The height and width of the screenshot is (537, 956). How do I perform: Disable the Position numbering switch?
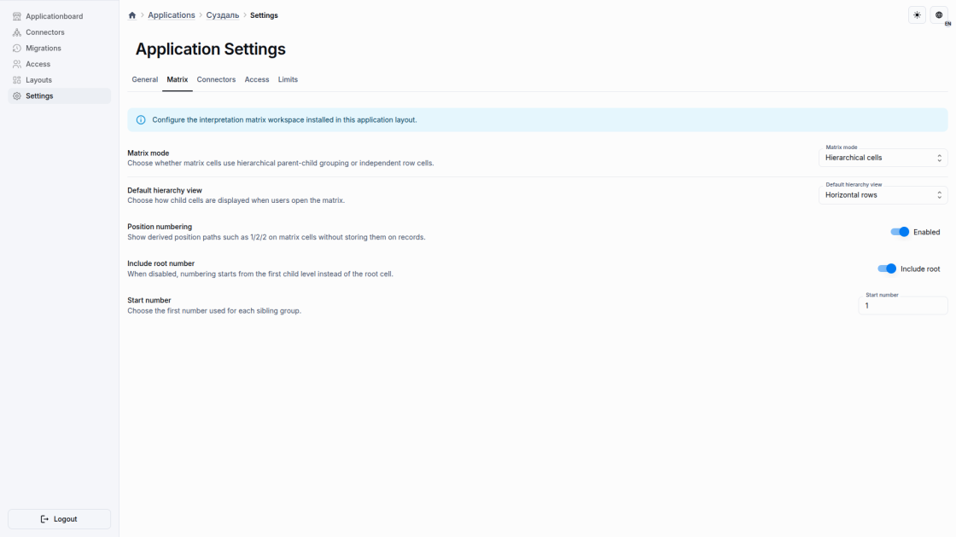(x=900, y=232)
